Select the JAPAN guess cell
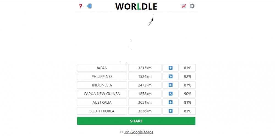This screenshot has width=275, height=136. point(102,68)
